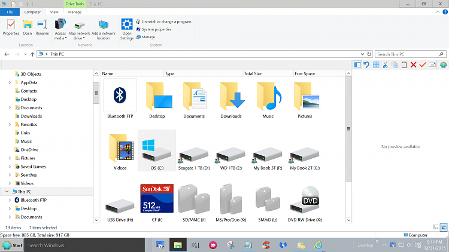
Task: Collapse the This PC tree node
Action: (x=7, y=192)
